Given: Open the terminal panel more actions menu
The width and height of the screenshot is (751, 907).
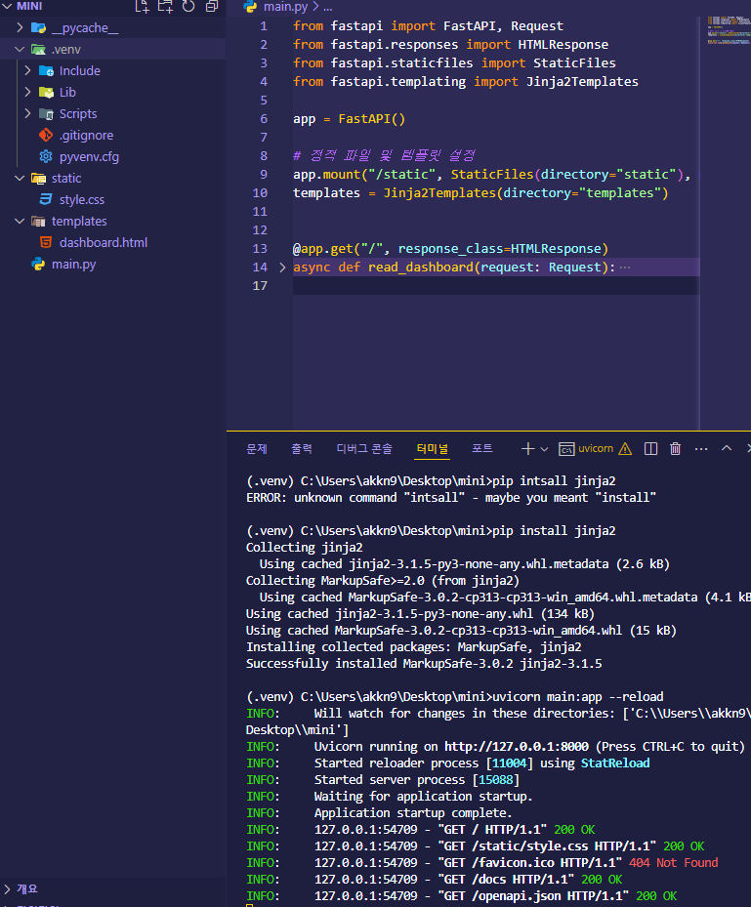Looking at the screenshot, I should tap(701, 449).
